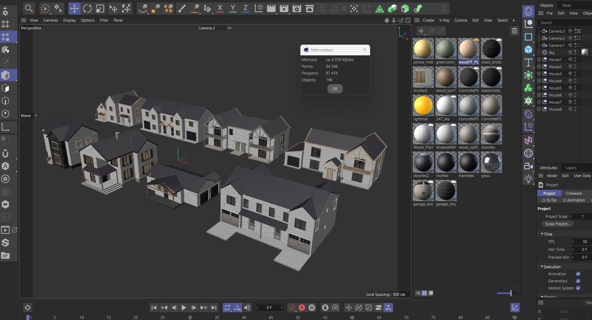The height and width of the screenshot is (320, 592).
Task: Click OK in Information dialog
Action: coord(335,89)
